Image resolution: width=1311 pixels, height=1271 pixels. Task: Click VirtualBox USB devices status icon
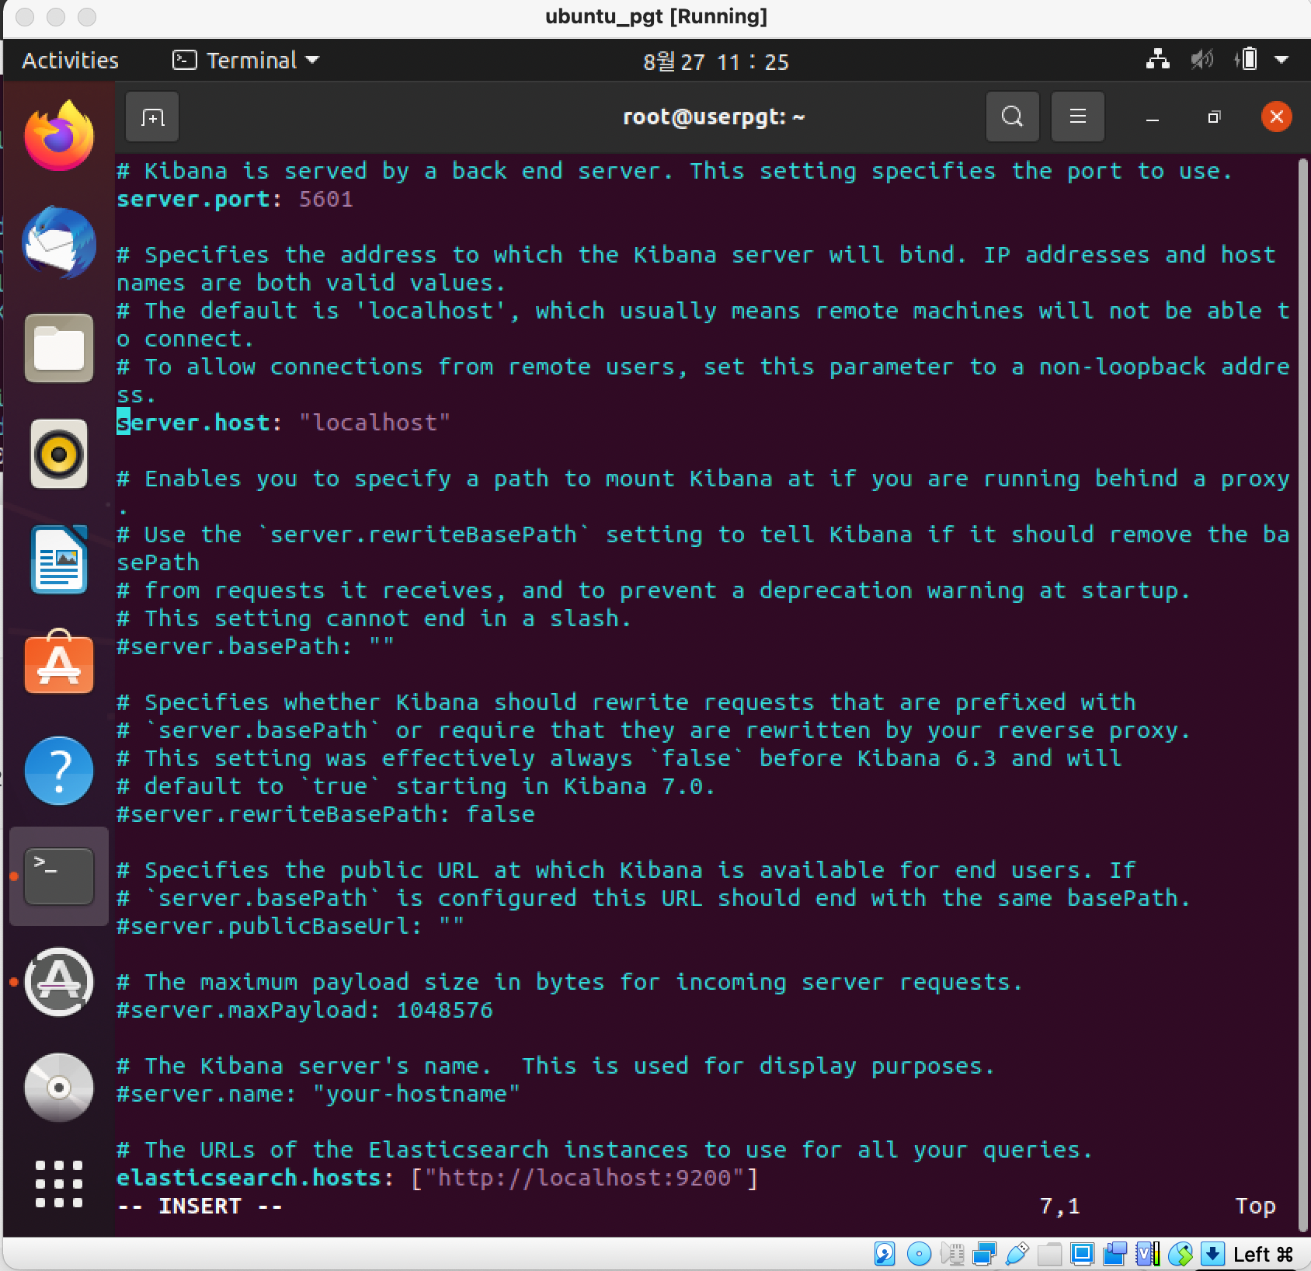1017,1254
